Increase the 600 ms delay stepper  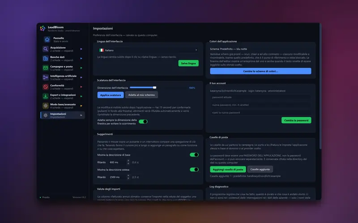click(x=128, y=161)
